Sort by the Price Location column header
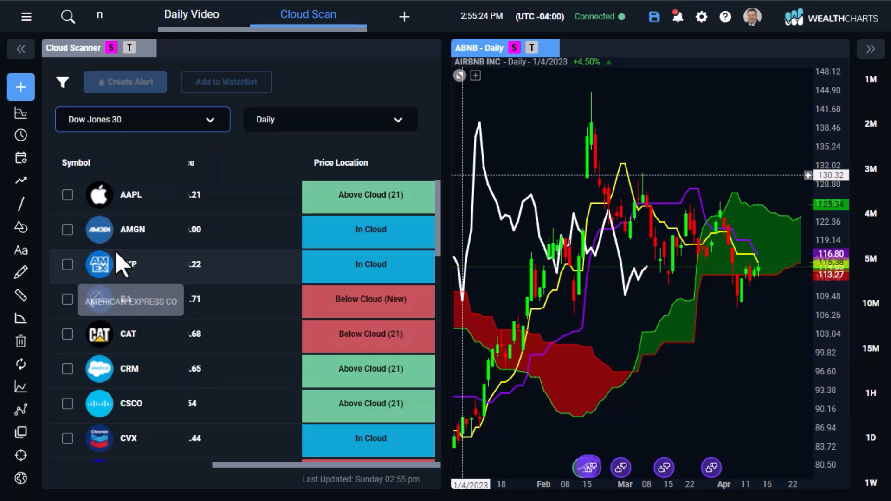This screenshot has height=501, width=891. click(x=341, y=163)
